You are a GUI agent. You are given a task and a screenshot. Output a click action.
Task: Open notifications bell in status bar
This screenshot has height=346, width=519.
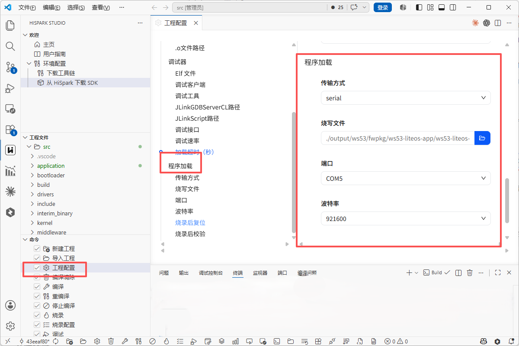511,341
